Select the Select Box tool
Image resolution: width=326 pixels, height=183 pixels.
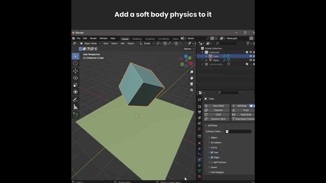(75, 56)
